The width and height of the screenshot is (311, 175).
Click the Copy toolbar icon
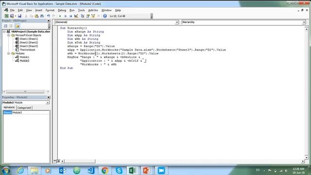[x=31, y=16]
